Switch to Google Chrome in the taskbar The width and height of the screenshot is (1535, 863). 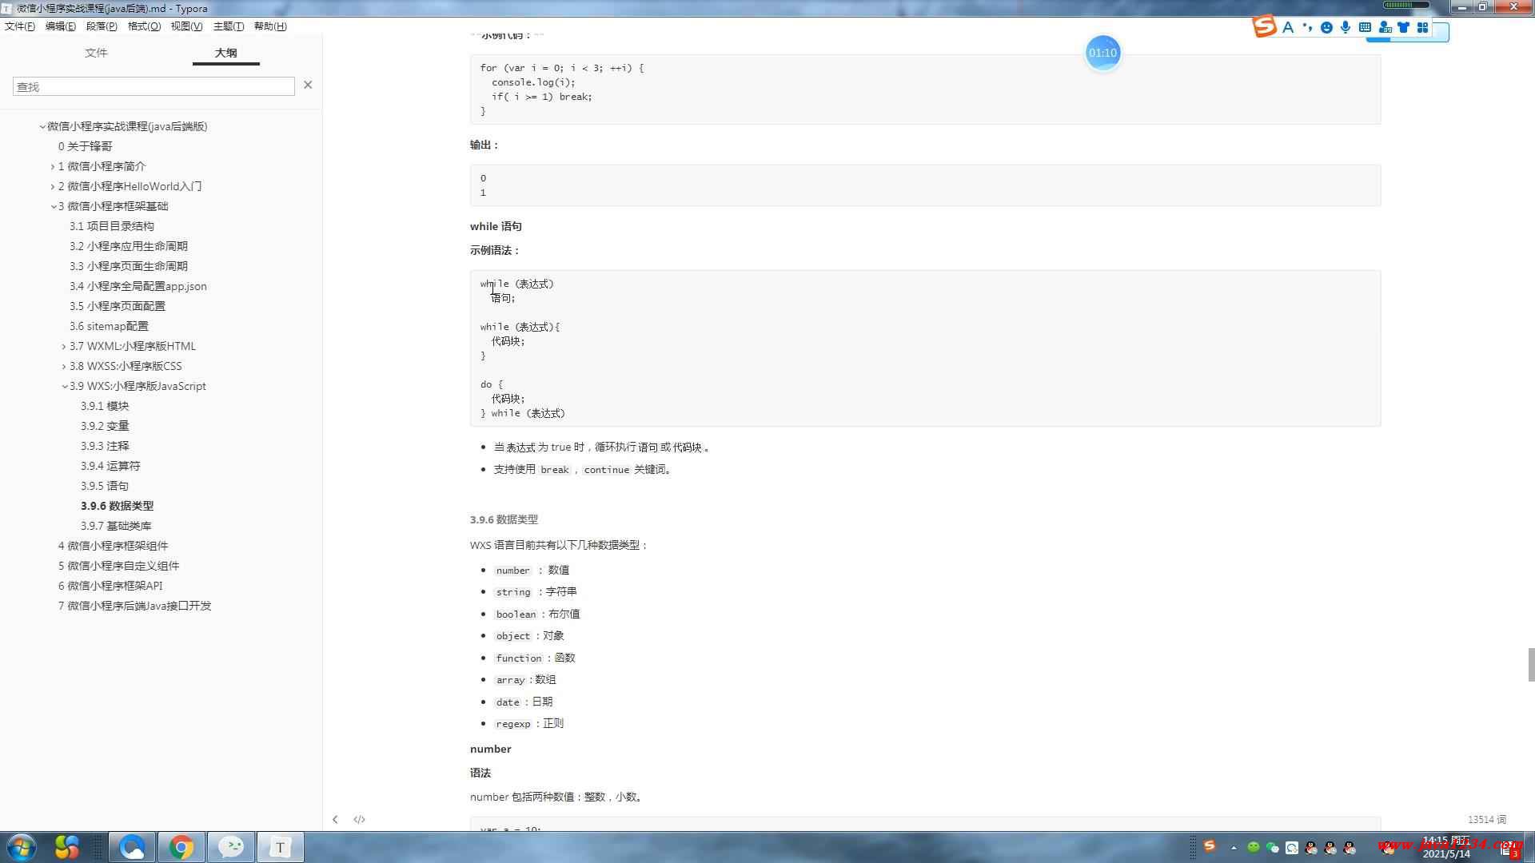(181, 847)
